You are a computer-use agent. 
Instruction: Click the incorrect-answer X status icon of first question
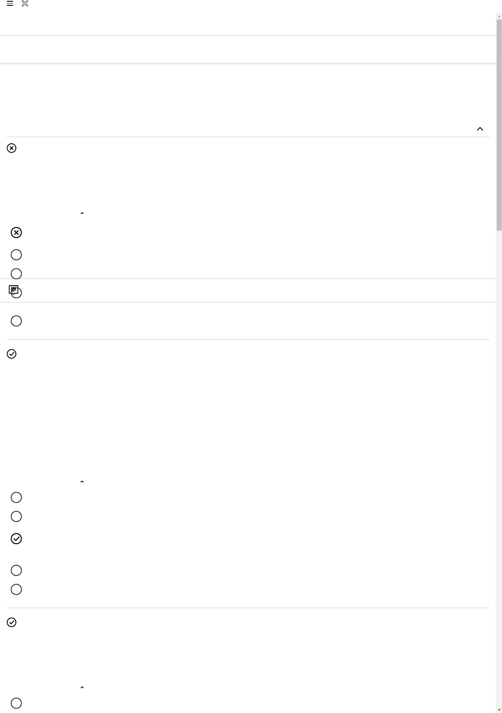[12, 148]
